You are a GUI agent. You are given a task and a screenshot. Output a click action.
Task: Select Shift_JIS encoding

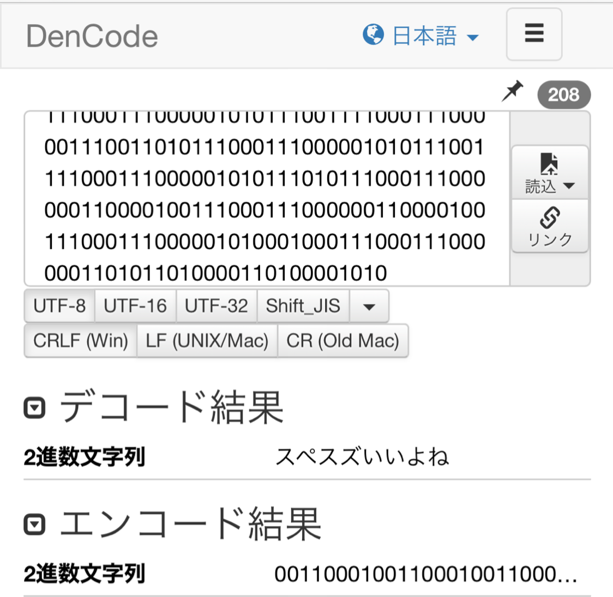303,306
